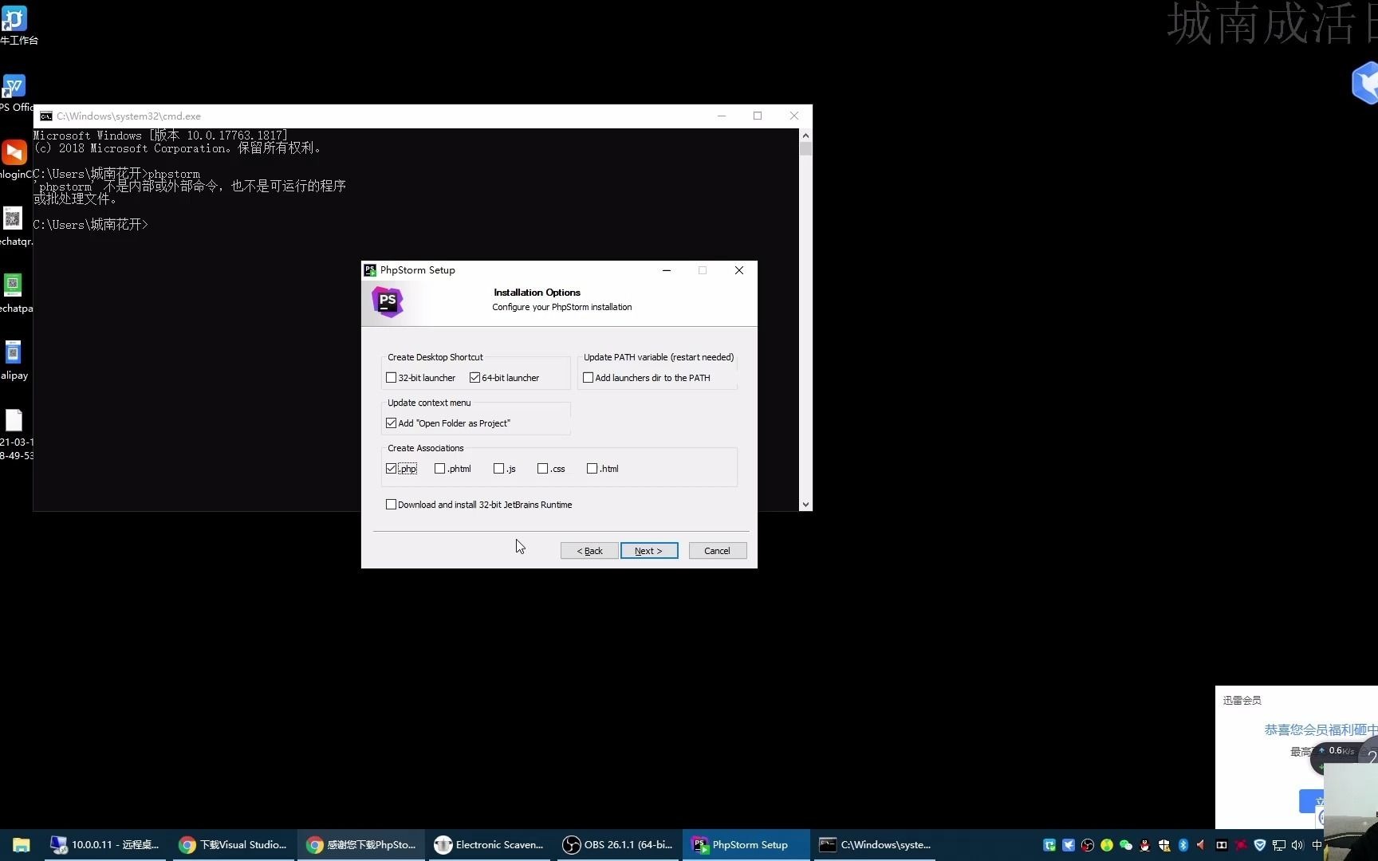Click cmd window scrollbar down arrow

(805, 505)
